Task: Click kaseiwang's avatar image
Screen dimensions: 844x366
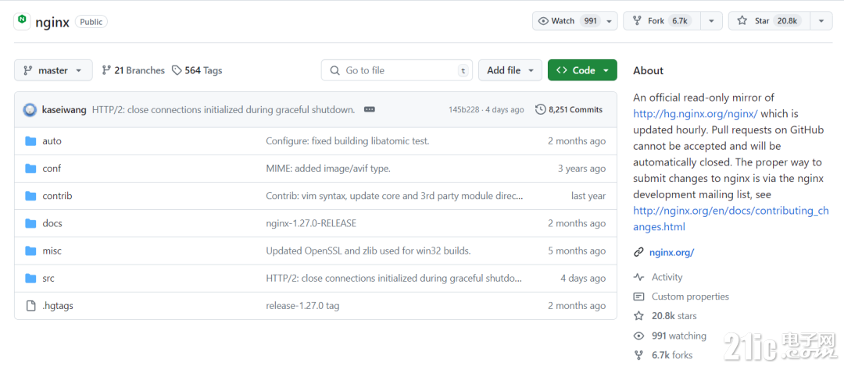Action: point(30,110)
